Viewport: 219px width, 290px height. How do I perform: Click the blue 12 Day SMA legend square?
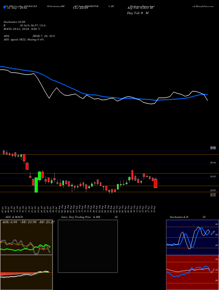tap(4, 7)
